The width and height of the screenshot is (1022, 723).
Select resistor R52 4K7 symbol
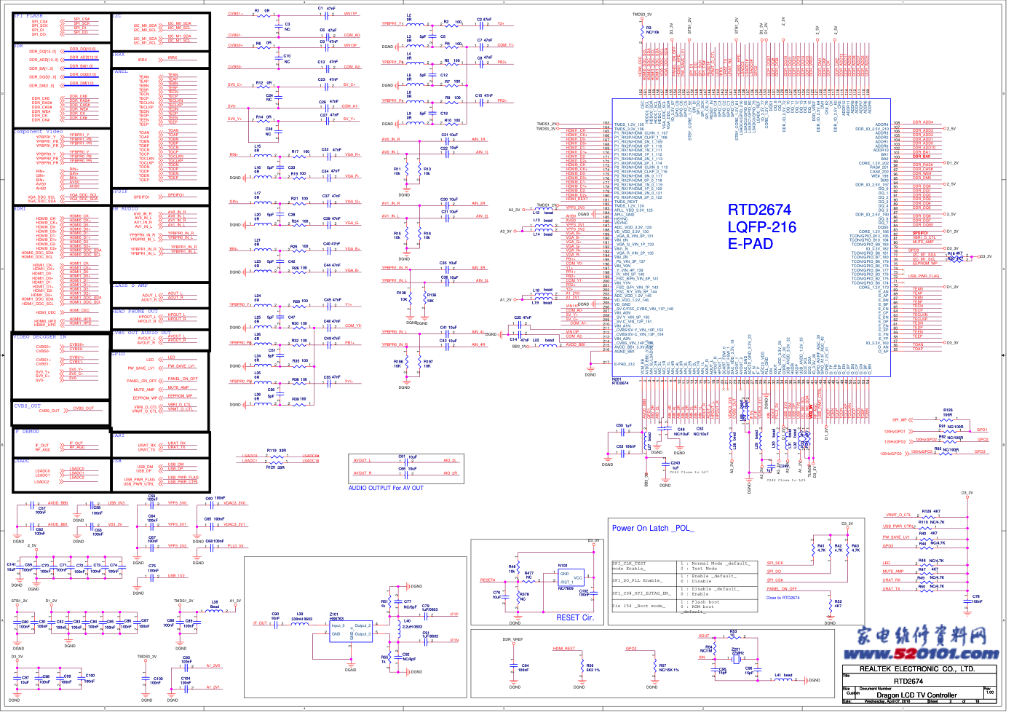(830, 606)
